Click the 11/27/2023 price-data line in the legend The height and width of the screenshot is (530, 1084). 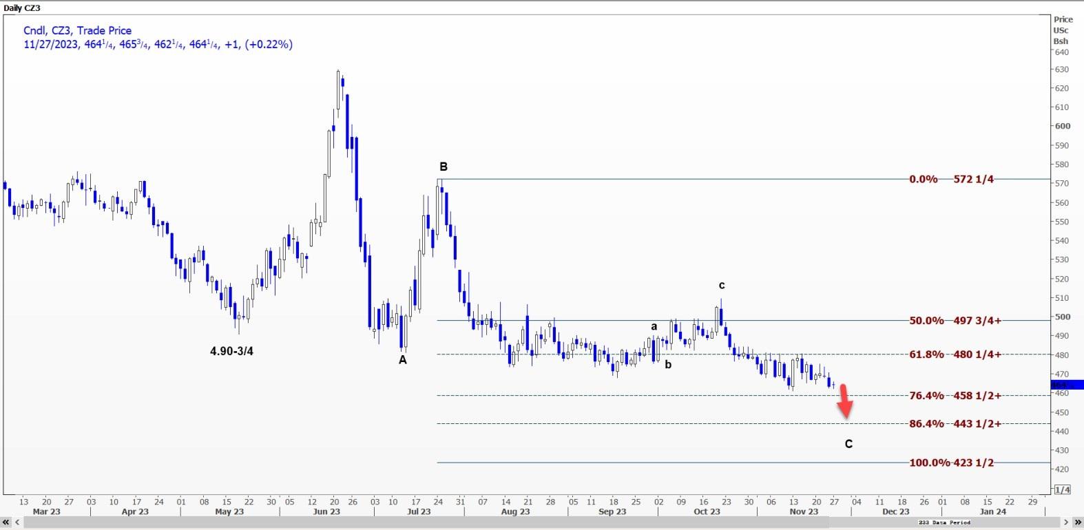point(158,44)
